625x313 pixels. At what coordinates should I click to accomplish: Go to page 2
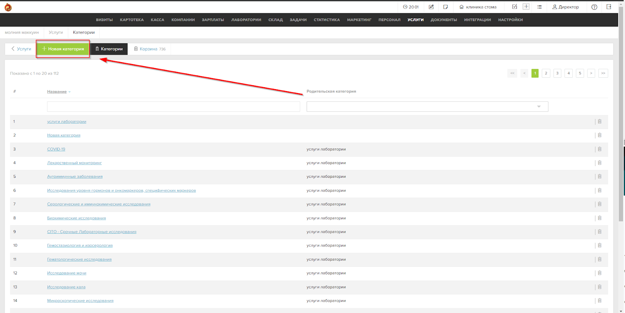pyautogui.click(x=546, y=73)
